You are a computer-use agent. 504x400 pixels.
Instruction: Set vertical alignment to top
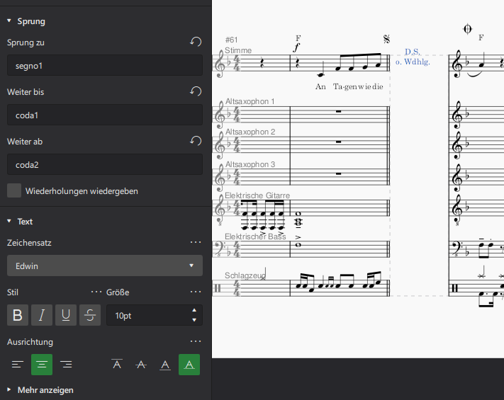[x=117, y=365]
